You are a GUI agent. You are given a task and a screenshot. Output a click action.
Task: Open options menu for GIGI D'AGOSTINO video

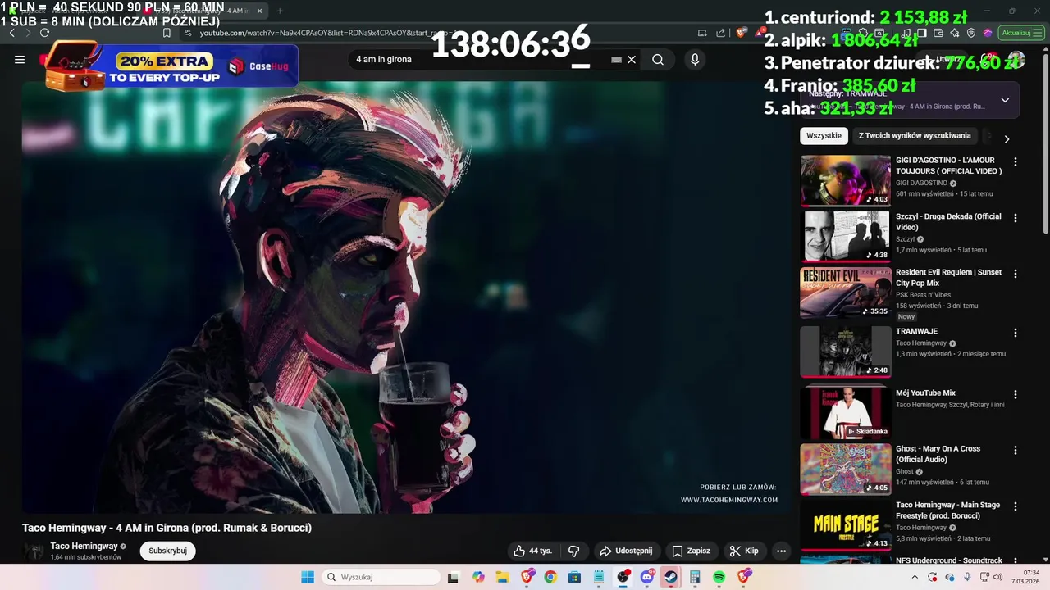[x=1016, y=162]
